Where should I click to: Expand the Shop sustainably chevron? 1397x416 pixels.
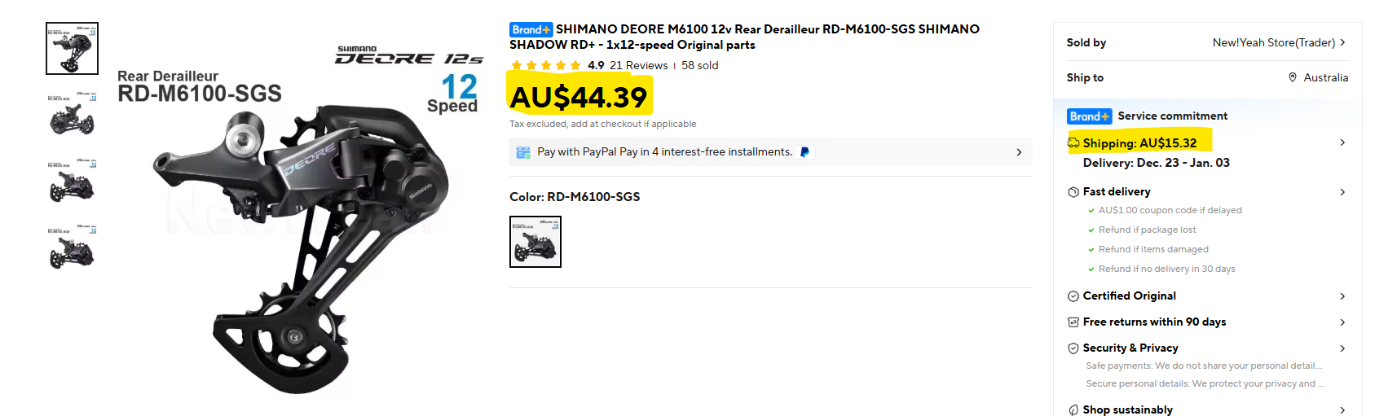(1342, 409)
